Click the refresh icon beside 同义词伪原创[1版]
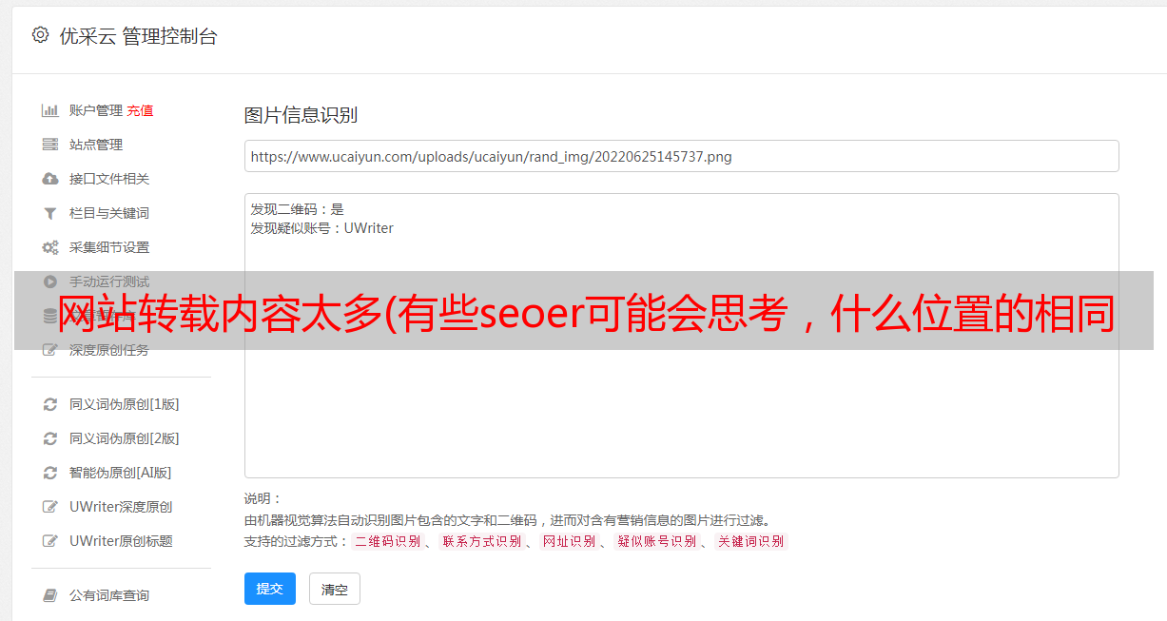 point(50,404)
